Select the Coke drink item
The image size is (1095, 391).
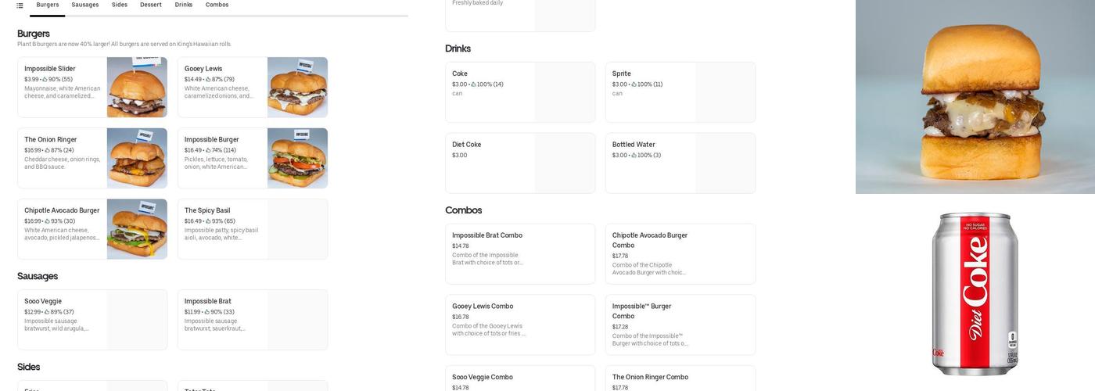point(520,92)
